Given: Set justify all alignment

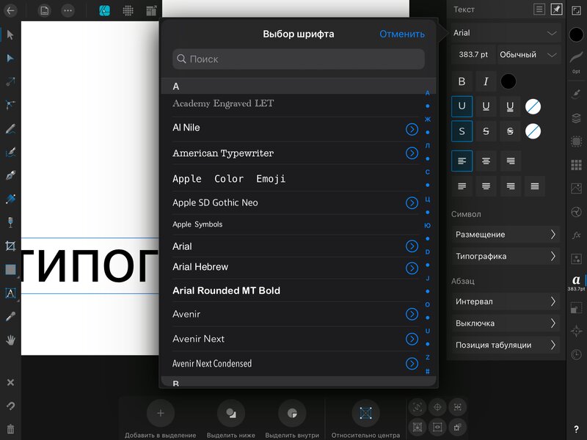Looking at the screenshot, I should pyautogui.click(x=535, y=186).
